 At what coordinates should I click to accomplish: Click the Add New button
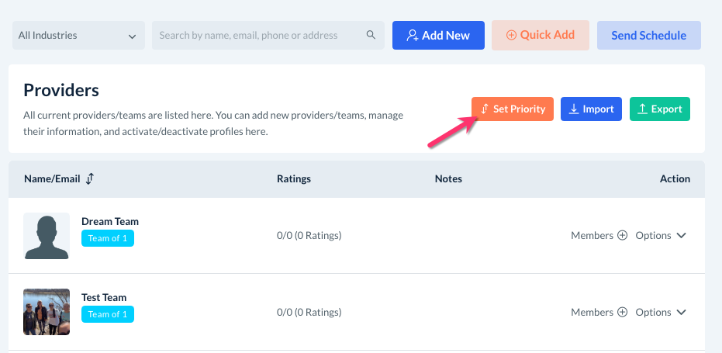tap(438, 35)
